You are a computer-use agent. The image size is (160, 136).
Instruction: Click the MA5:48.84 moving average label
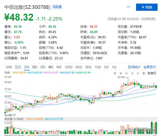pyautogui.click(x=19, y=73)
